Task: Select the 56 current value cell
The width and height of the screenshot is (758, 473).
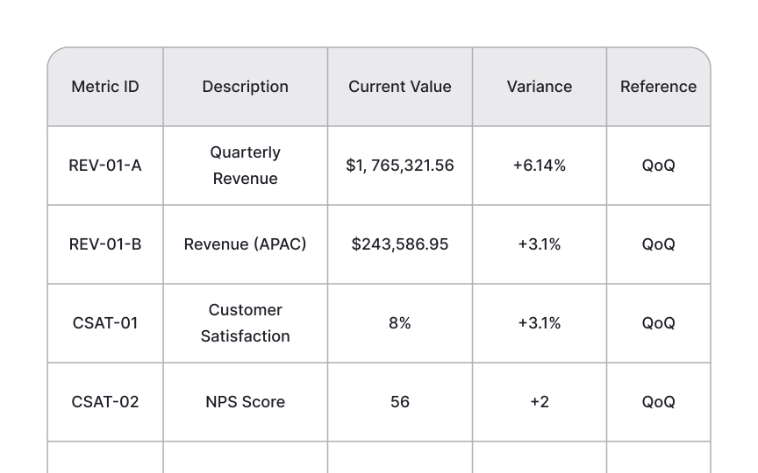Action: pyautogui.click(x=400, y=401)
